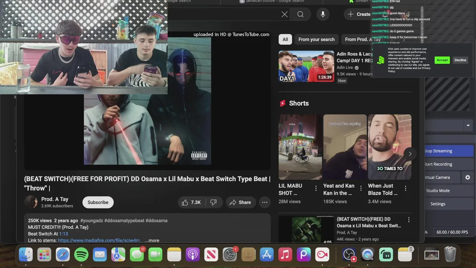Viewport: 476px width, 268px height.
Task: Open the mediafire stems link
Action: click(x=99, y=240)
